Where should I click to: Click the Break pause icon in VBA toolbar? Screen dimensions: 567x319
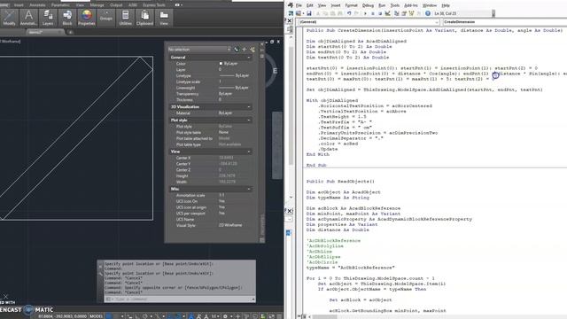[373, 13]
